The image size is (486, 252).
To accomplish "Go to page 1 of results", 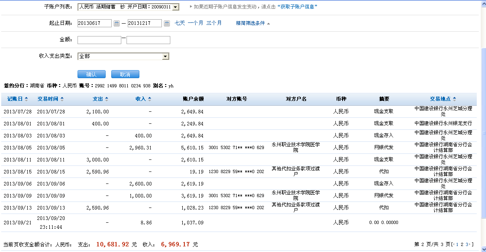I will click(457, 244).
